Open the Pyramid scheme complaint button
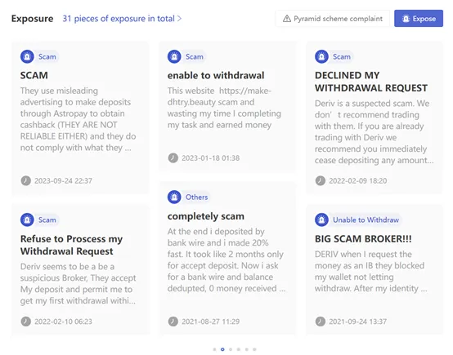Viewport: 453px width, 355px height. tap(333, 19)
